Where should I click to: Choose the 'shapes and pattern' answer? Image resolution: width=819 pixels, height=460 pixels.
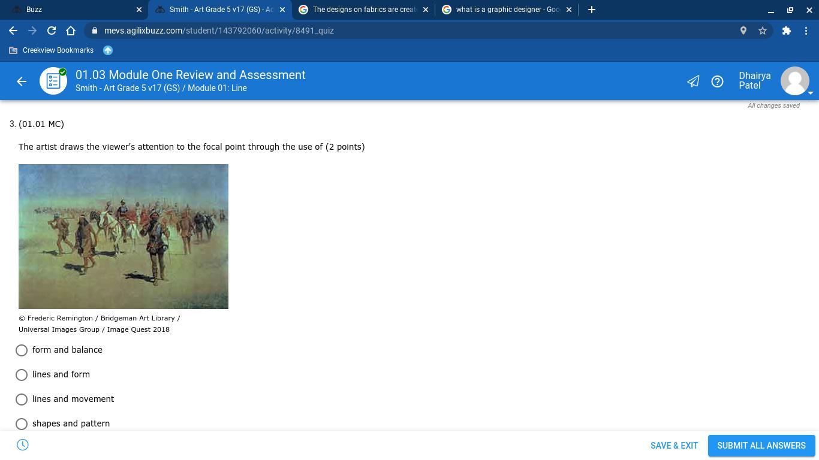click(x=22, y=423)
